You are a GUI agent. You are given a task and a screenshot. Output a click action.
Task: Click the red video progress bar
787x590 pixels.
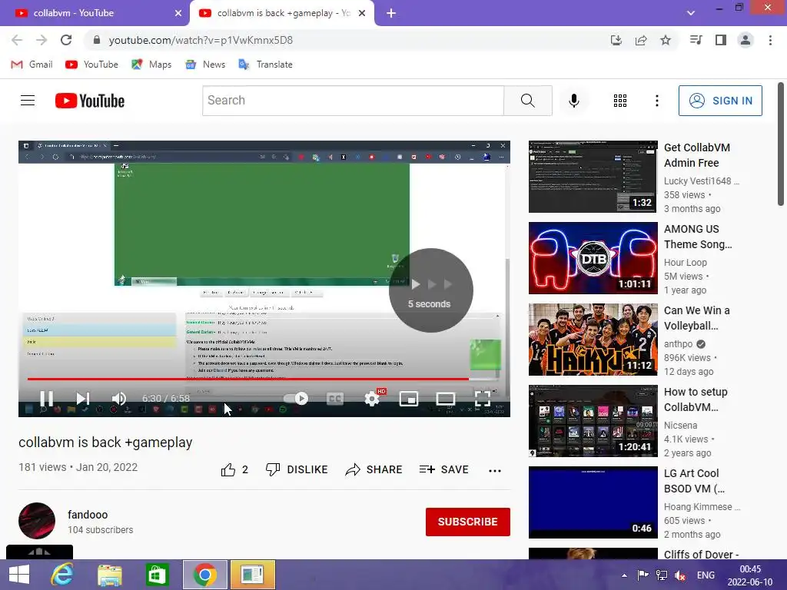click(x=248, y=379)
